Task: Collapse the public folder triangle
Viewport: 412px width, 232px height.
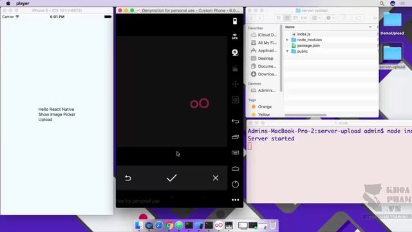Action: click(x=287, y=52)
